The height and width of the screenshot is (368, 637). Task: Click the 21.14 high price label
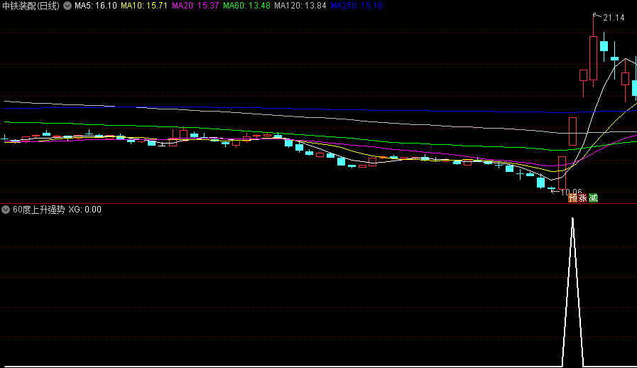[614, 18]
